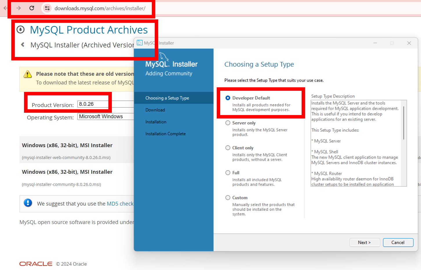Screen dimensions: 421x270
Task: Open the Product Version 8.0.26 dropdown
Action: click(105, 104)
